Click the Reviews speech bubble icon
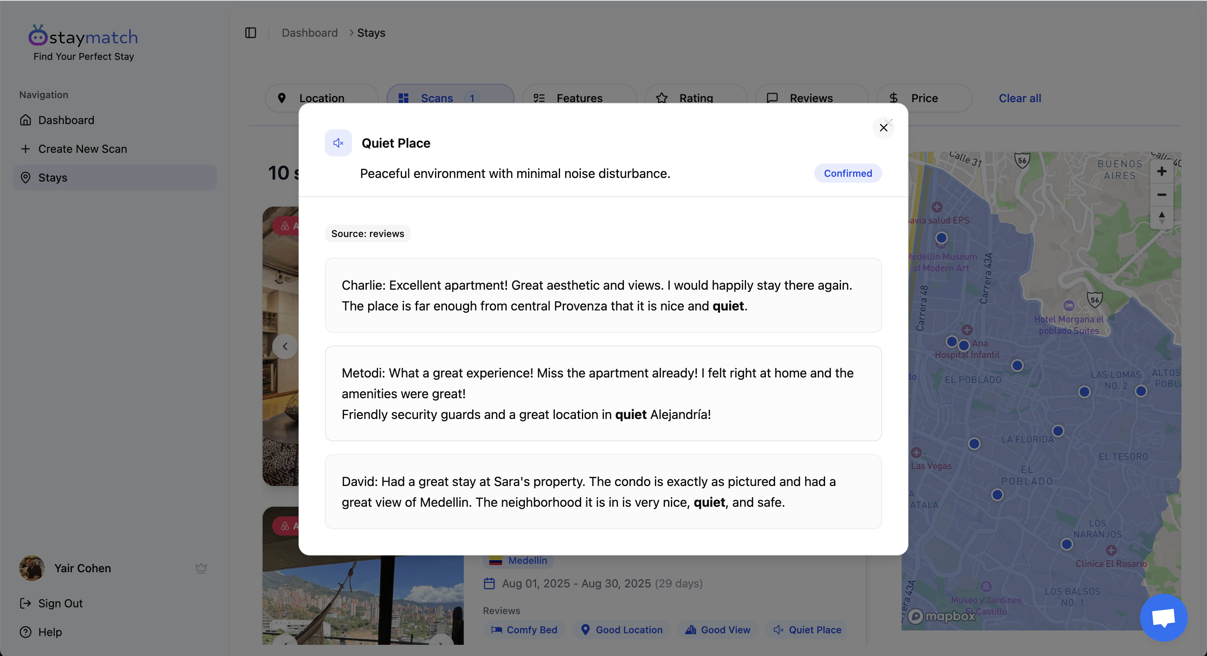The image size is (1207, 656). [x=772, y=98]
